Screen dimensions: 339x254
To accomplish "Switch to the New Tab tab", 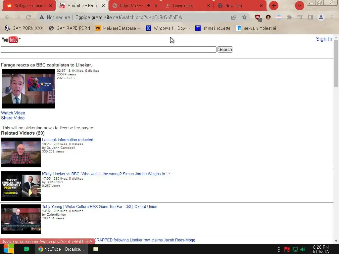I will 233,6.
